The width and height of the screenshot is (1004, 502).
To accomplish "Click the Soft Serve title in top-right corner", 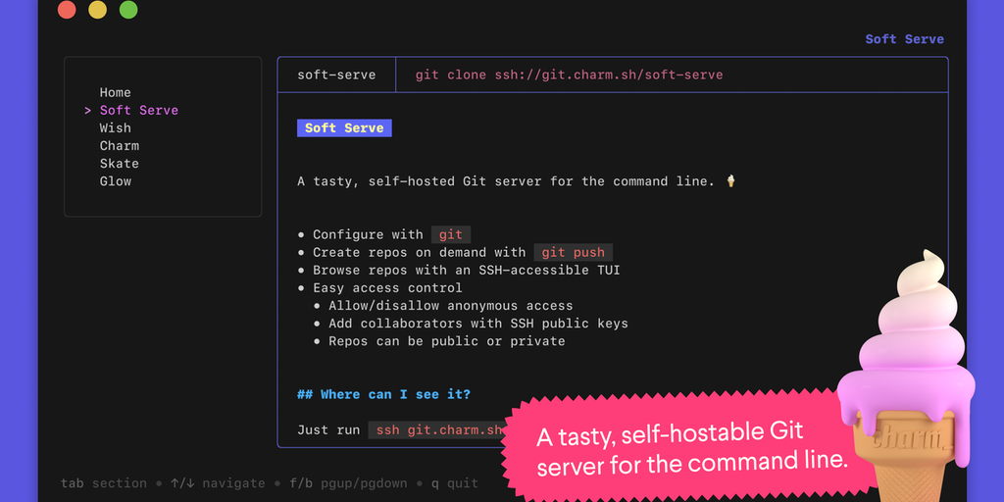I will click(904, 39).
